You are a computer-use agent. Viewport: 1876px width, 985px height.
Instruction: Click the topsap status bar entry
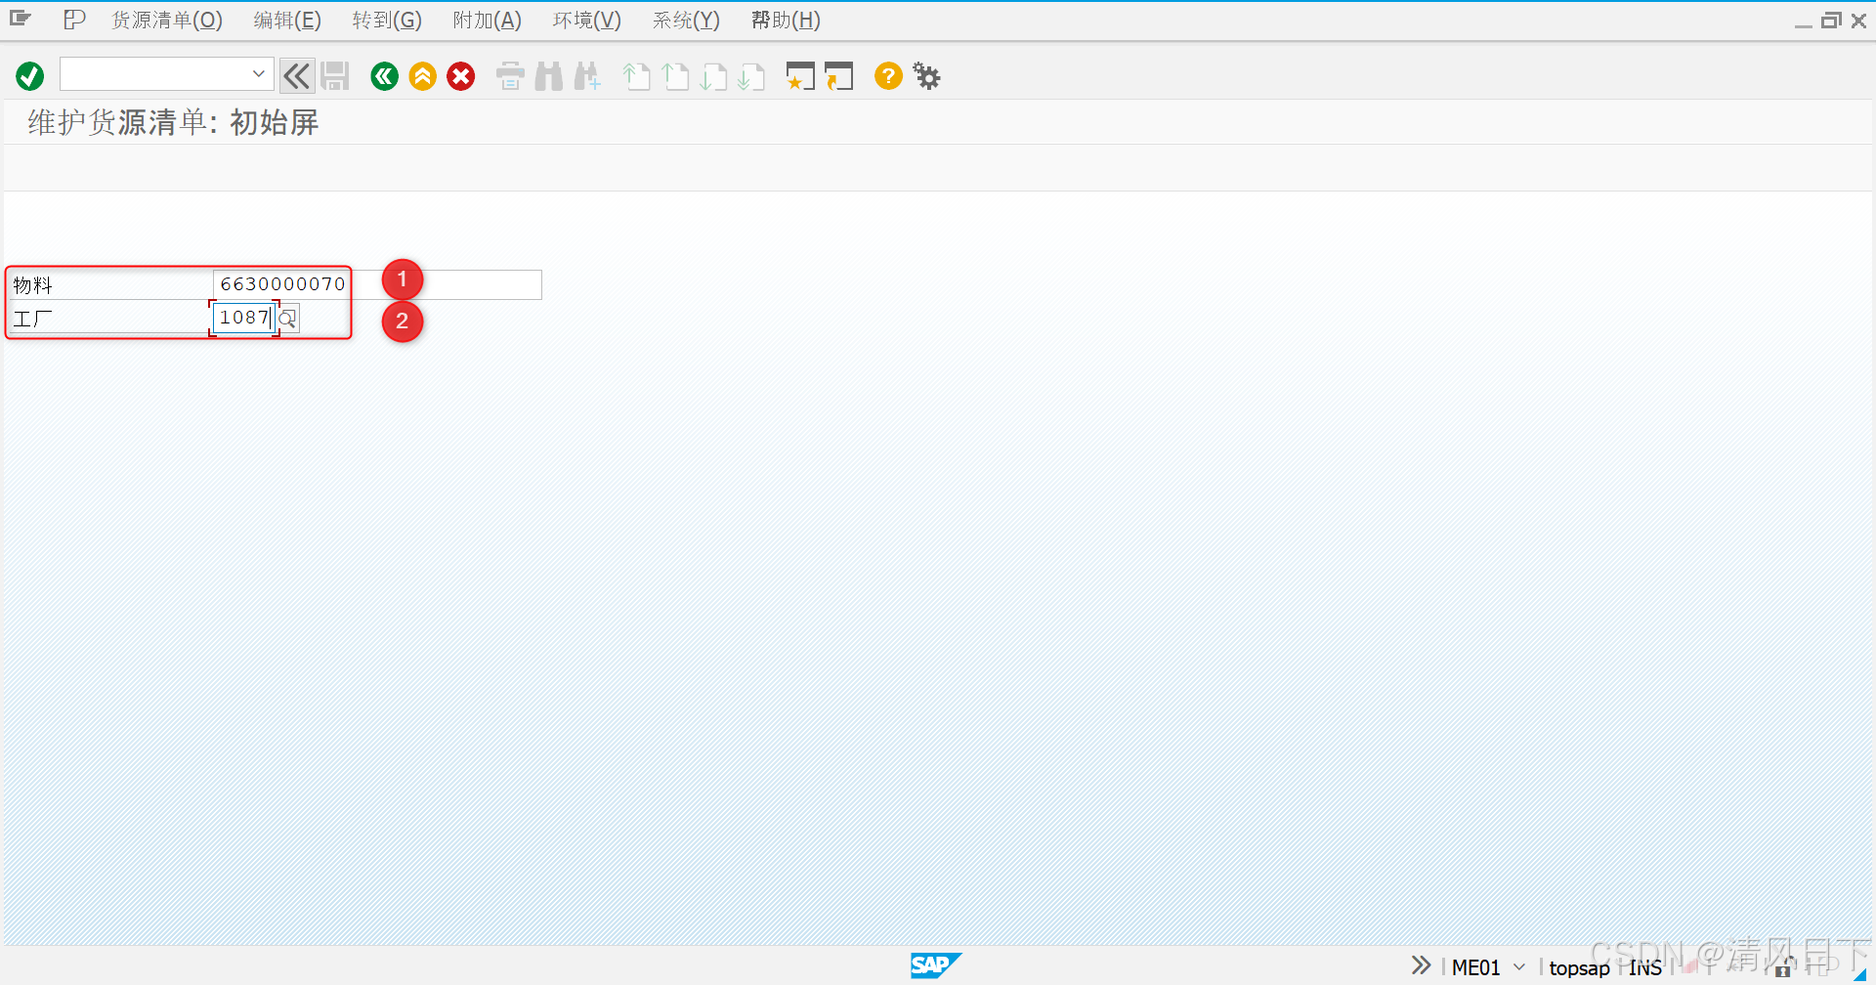(1579, 967)
